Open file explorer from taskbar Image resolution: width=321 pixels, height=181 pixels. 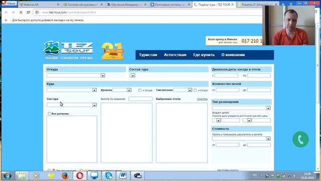click(22, 176)
